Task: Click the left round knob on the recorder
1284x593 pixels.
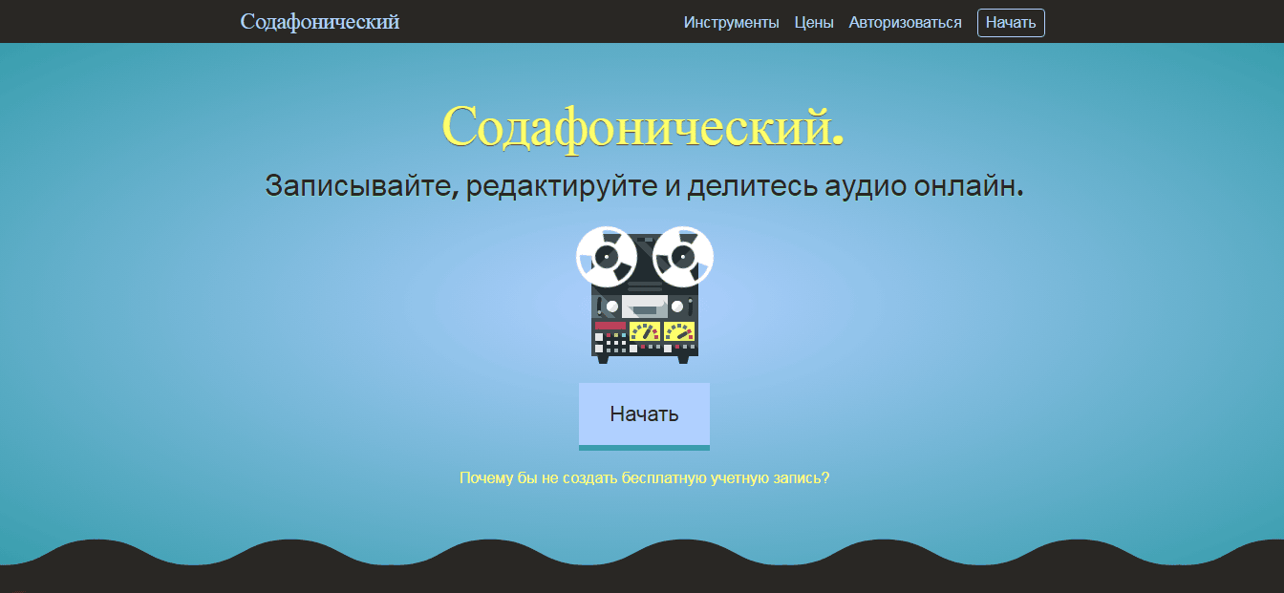Action: (x=613, y=306)
